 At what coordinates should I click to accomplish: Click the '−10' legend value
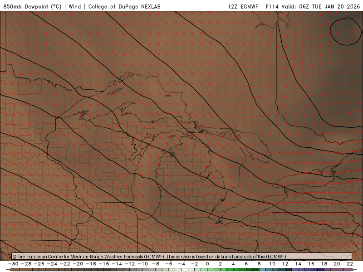[142, 264]
